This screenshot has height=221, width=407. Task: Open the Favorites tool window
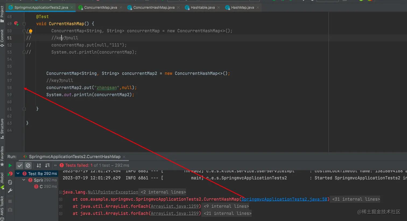[x=2, y=156]
